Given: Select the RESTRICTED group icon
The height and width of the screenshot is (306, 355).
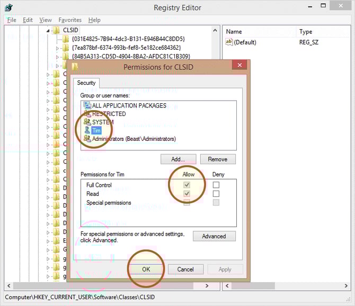Looking at the screenshot, I should coord(87,114).
